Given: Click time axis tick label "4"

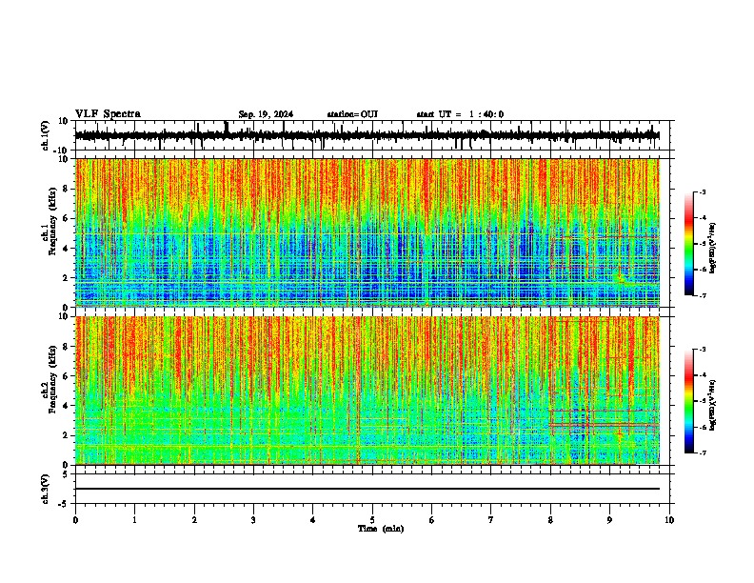Looking at the screenshot, I should pos(313,520).
